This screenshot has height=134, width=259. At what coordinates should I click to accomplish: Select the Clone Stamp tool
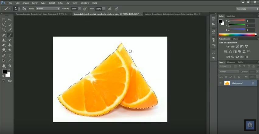[x=4, y=40]
